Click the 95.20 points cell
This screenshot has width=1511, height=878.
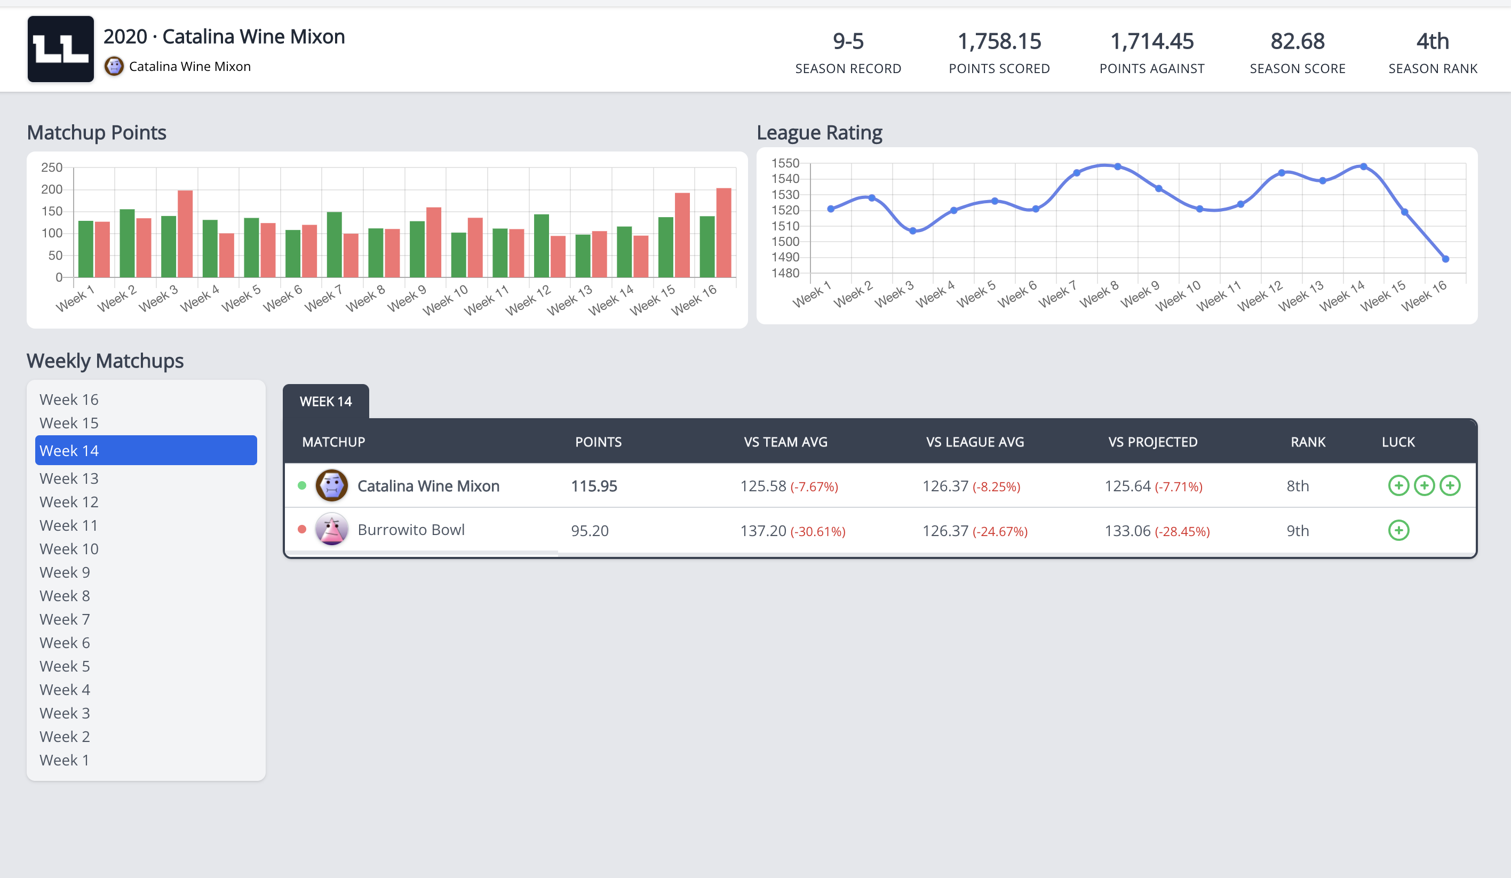click(590, 530)
